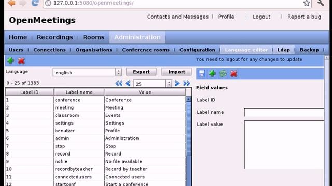
Task: Open Contacts and Messages link
Action: (178, 17)
